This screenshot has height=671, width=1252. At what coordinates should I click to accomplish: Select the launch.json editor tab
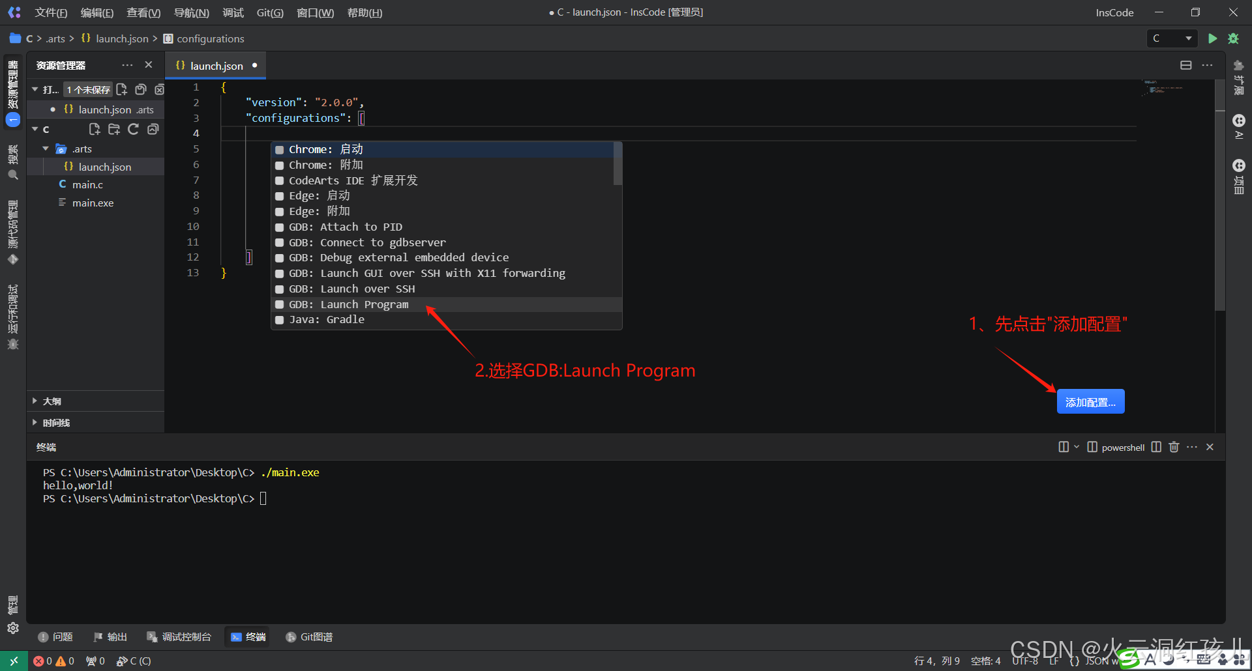(x=215, y=66)
